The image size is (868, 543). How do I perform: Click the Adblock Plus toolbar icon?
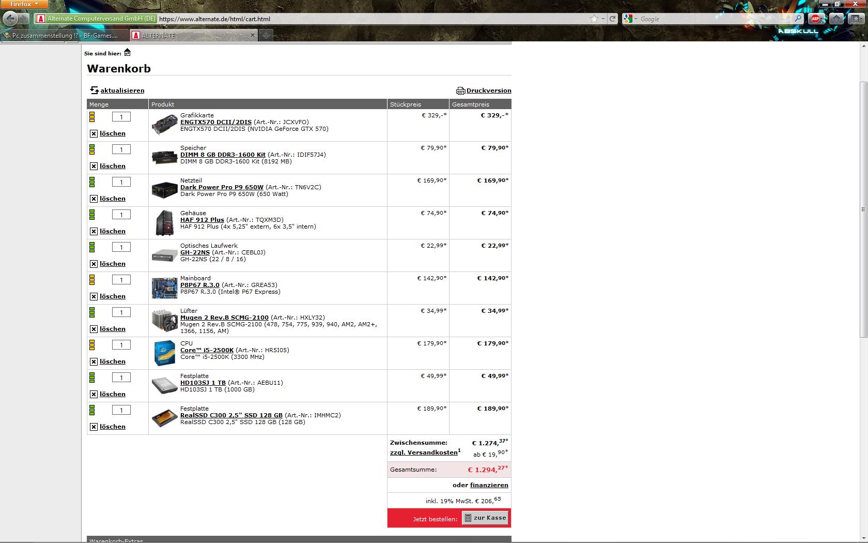coord(815,19)
